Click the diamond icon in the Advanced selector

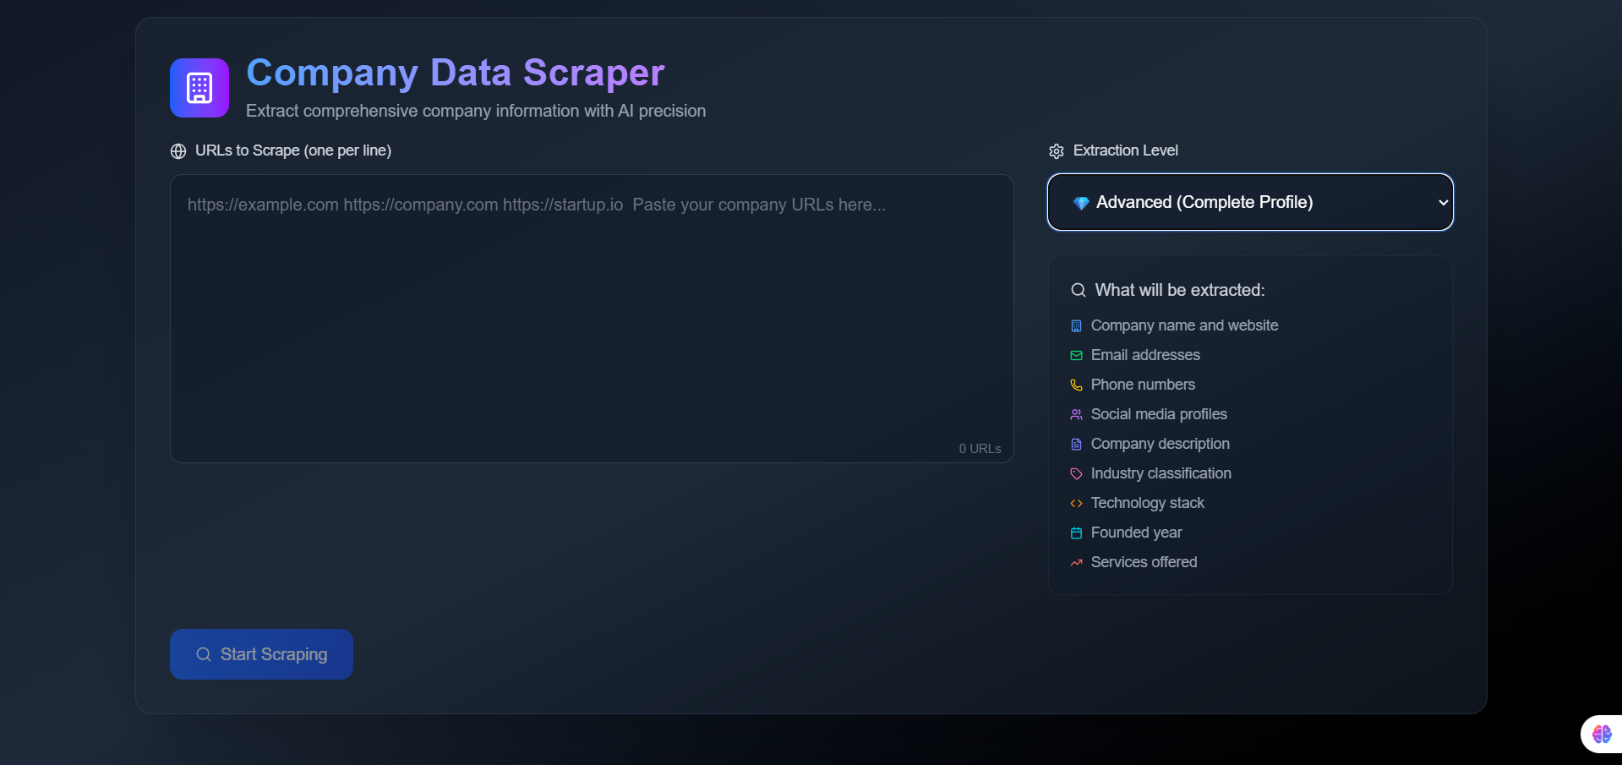click(x=1081, y=203)
